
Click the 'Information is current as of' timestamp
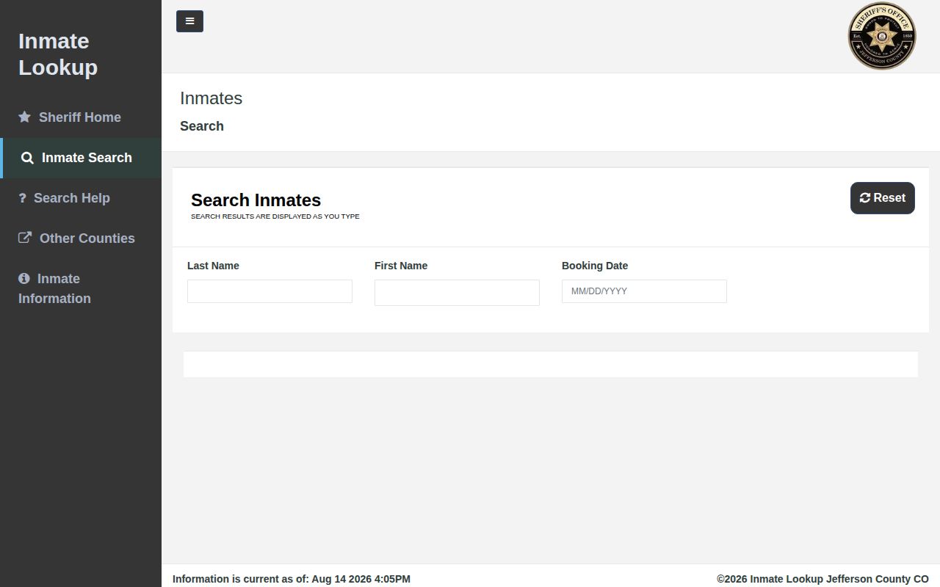[292, 579]
